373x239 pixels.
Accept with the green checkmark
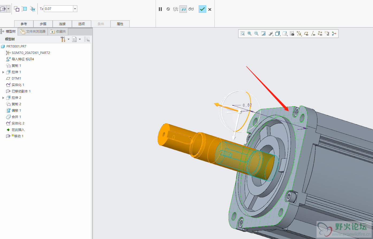(x=202, y=9)
